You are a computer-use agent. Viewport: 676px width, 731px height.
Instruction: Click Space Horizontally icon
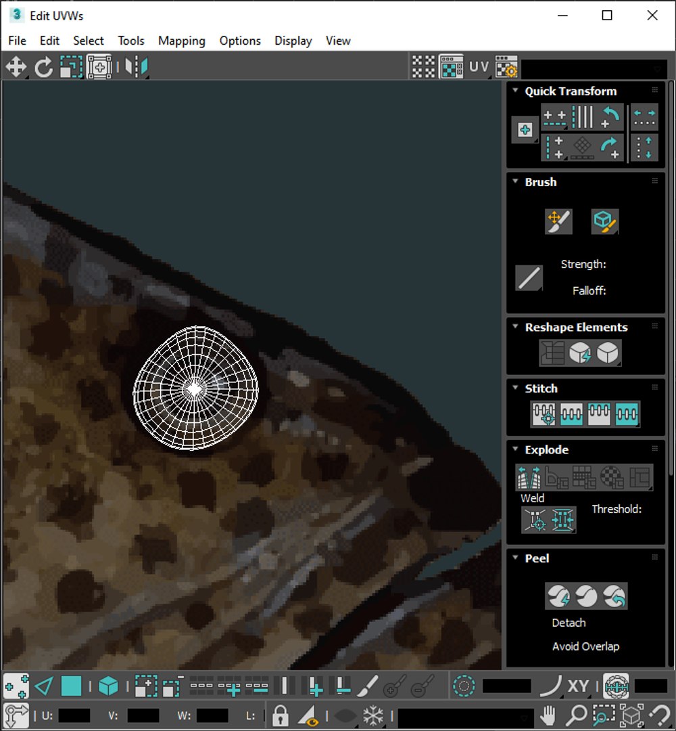coord(644,118)
